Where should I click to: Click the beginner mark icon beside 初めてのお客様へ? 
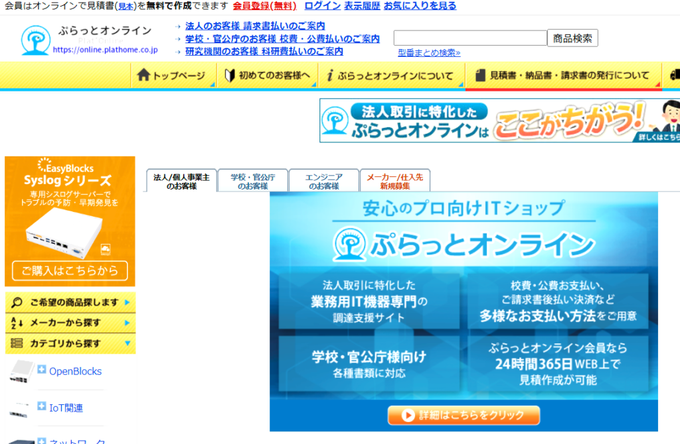pyautogui.click(x=229, y=76)
